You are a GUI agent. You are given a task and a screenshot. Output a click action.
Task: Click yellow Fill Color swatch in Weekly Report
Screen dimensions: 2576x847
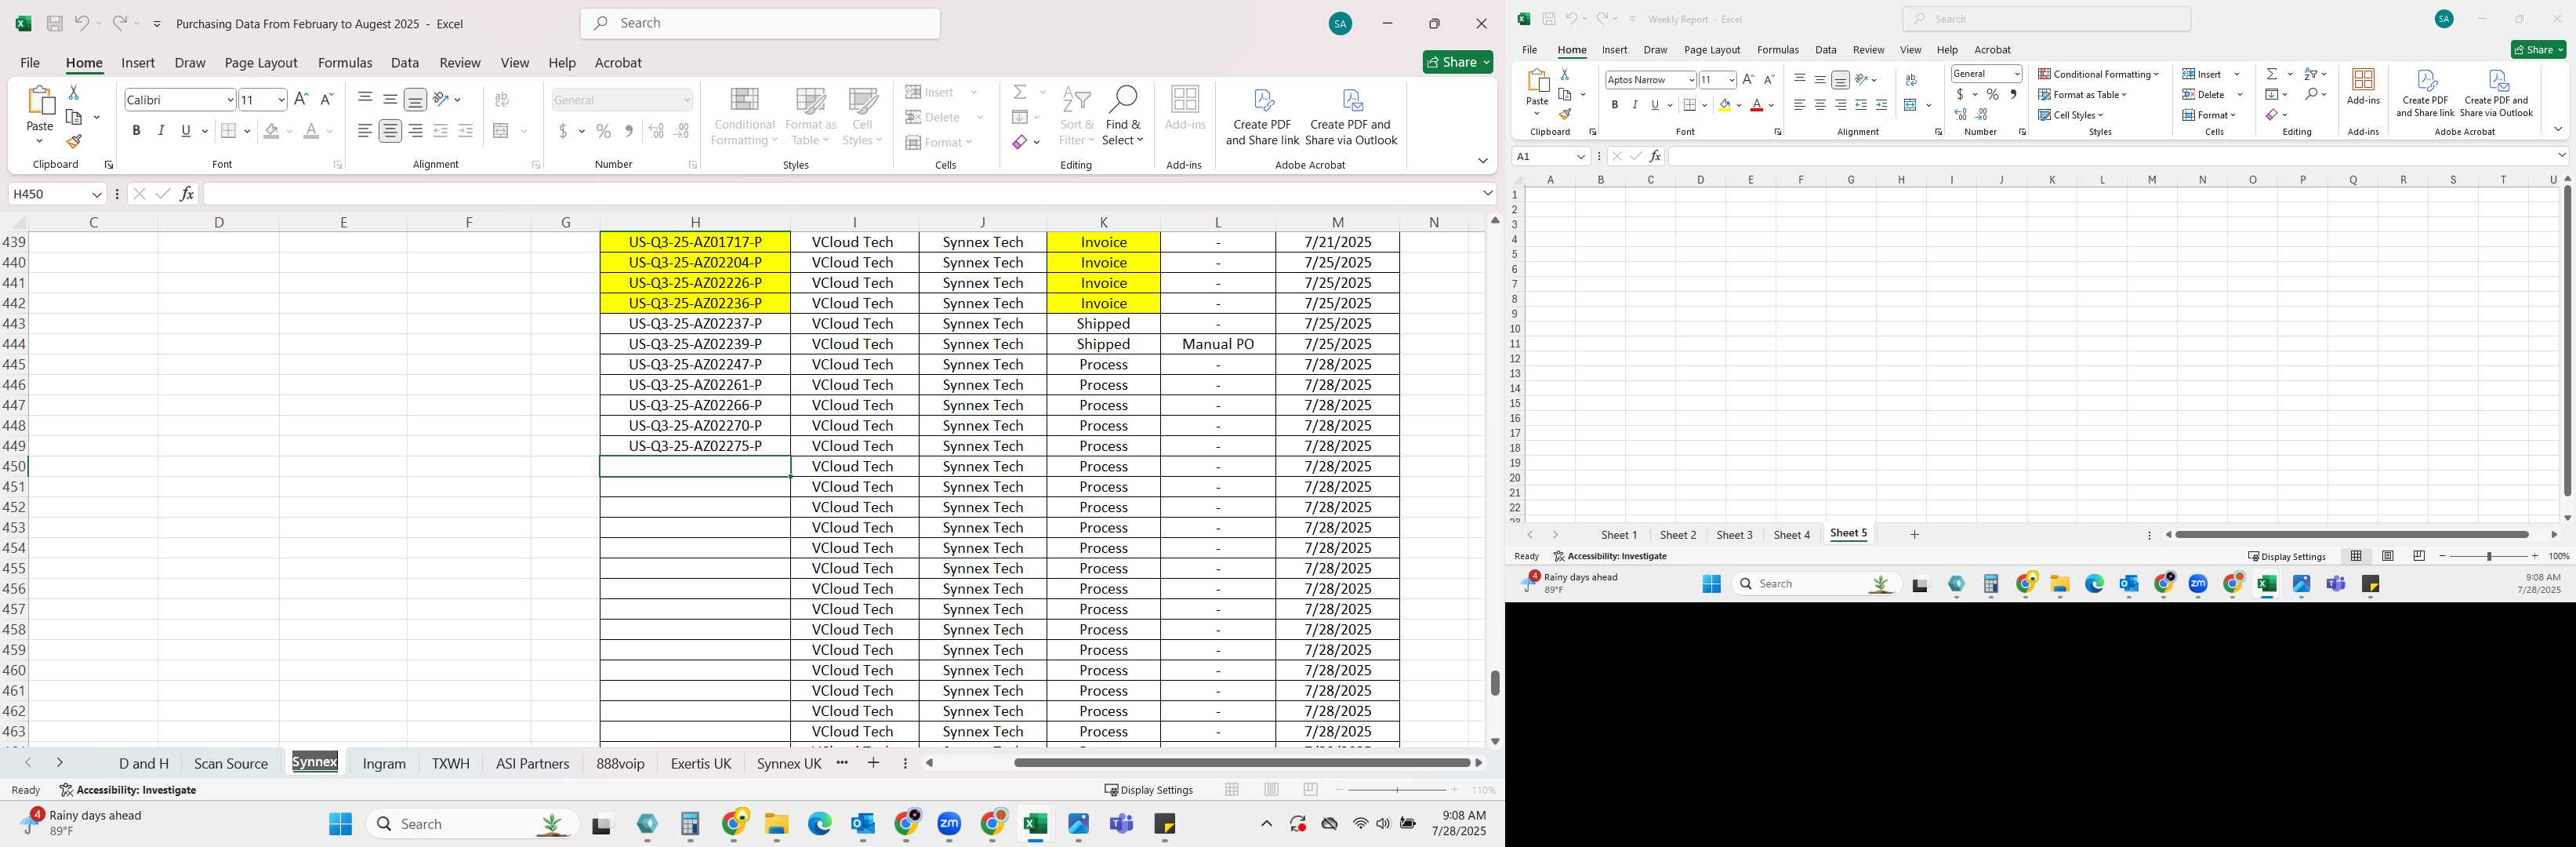(x=1725, y=105)
